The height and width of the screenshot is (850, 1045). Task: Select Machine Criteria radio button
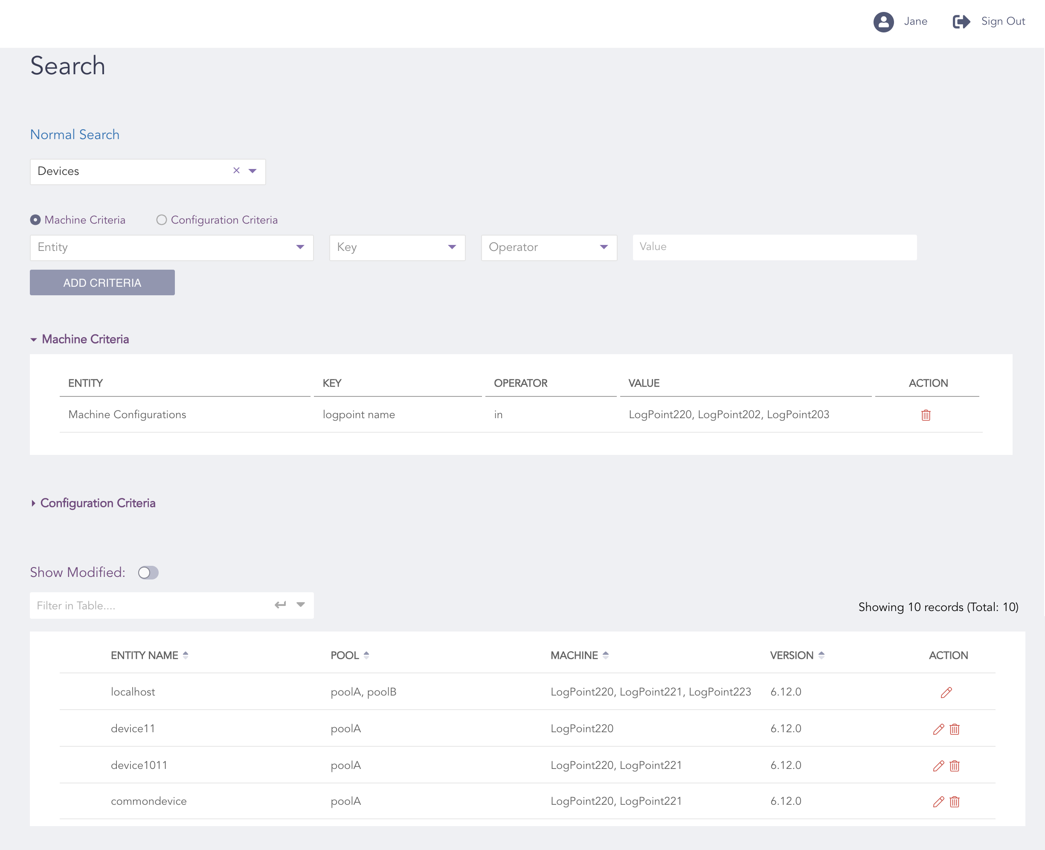[x=35, y=220]
